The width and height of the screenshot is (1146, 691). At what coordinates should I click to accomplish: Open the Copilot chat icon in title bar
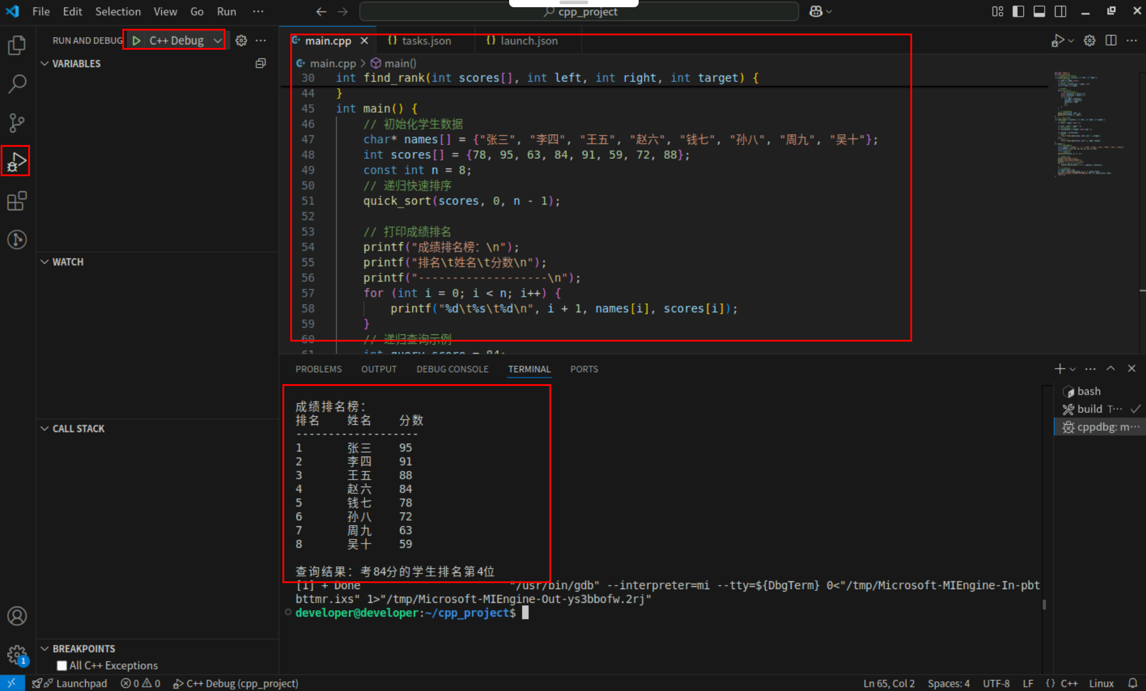(816, 11)
